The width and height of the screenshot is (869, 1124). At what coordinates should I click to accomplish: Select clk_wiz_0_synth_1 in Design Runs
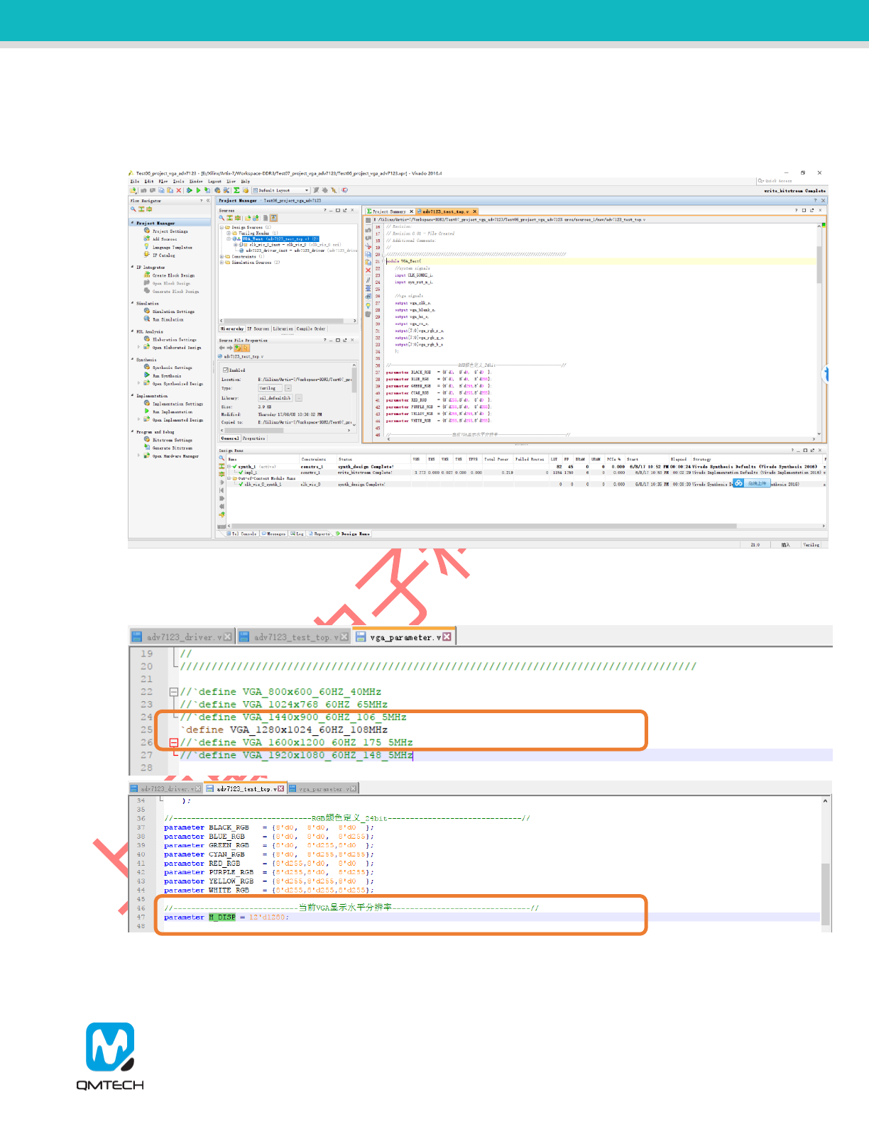pyautogui.click(x=525, y=485)
